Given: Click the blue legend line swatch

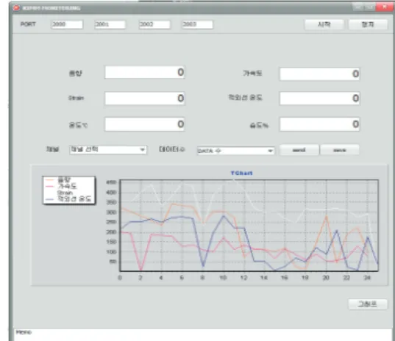Looking at the screenshot, I should (x=49, y=199).
